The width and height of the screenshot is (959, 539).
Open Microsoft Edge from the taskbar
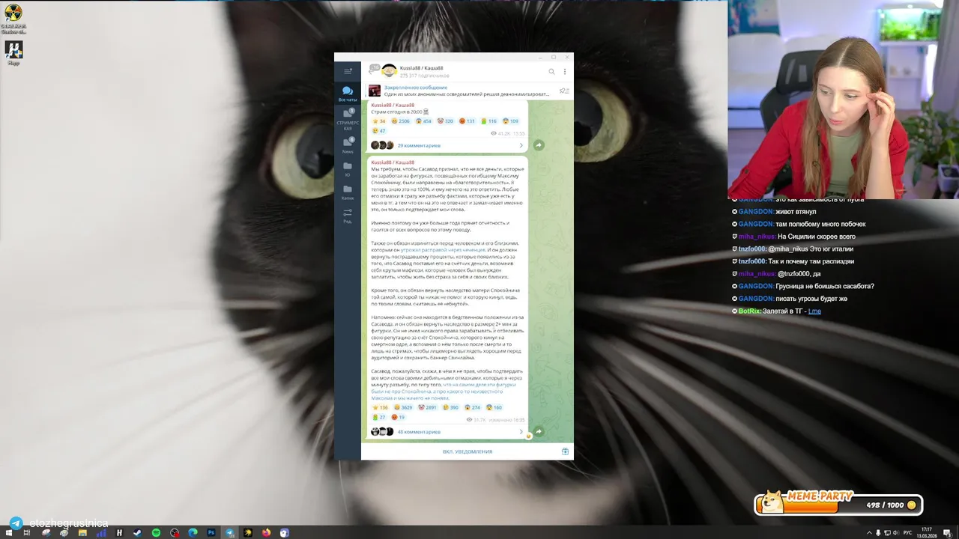click(193, 533)
